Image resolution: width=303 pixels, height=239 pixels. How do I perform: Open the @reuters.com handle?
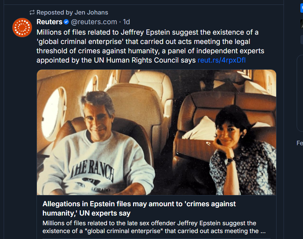pos(94,22)
